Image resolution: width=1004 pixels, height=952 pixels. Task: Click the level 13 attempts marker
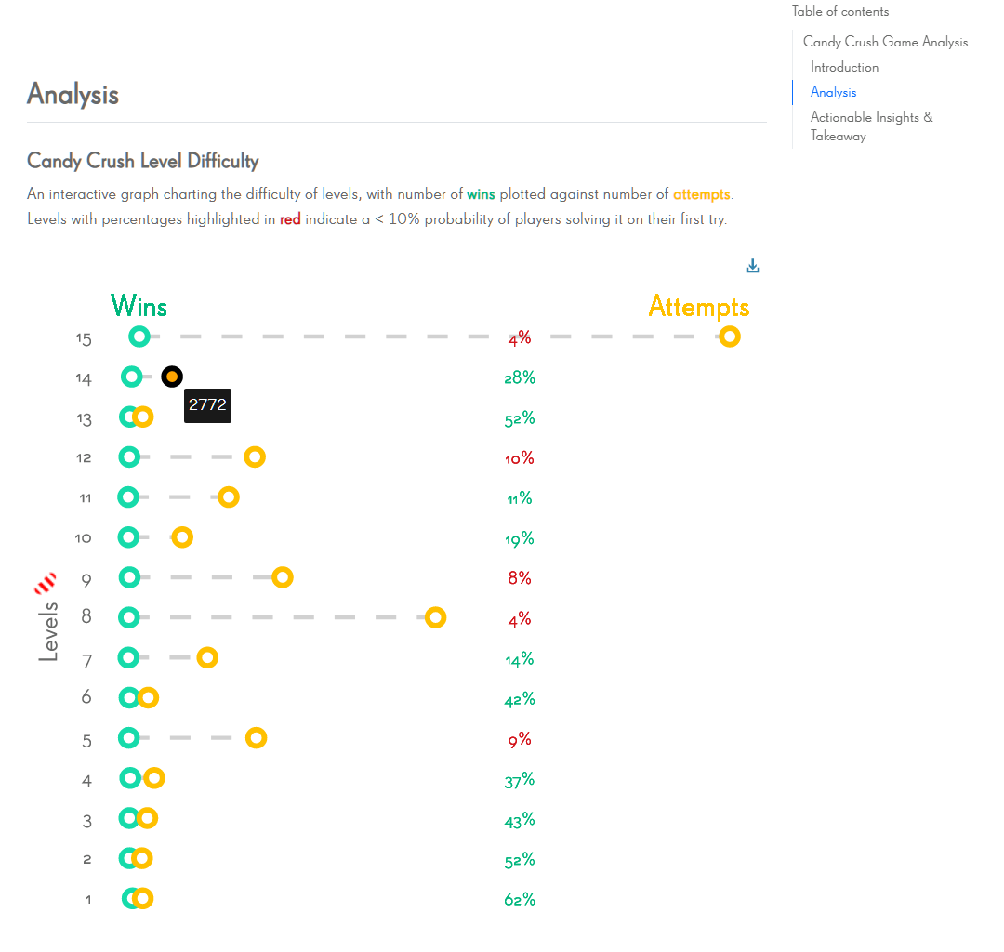[143, 416]
